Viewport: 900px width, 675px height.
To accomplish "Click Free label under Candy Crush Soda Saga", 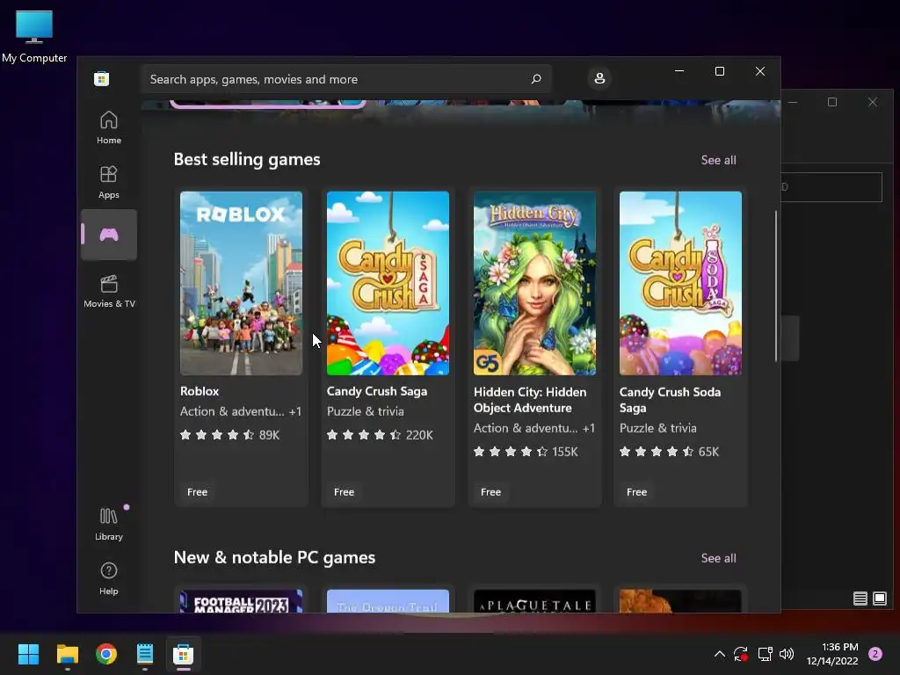I will click(637, 492).
